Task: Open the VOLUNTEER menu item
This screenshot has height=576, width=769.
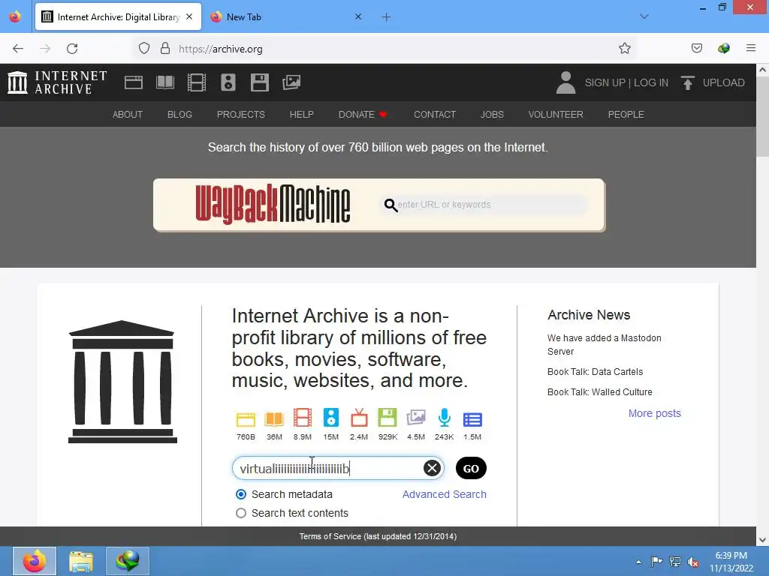Action: [556, 114]
